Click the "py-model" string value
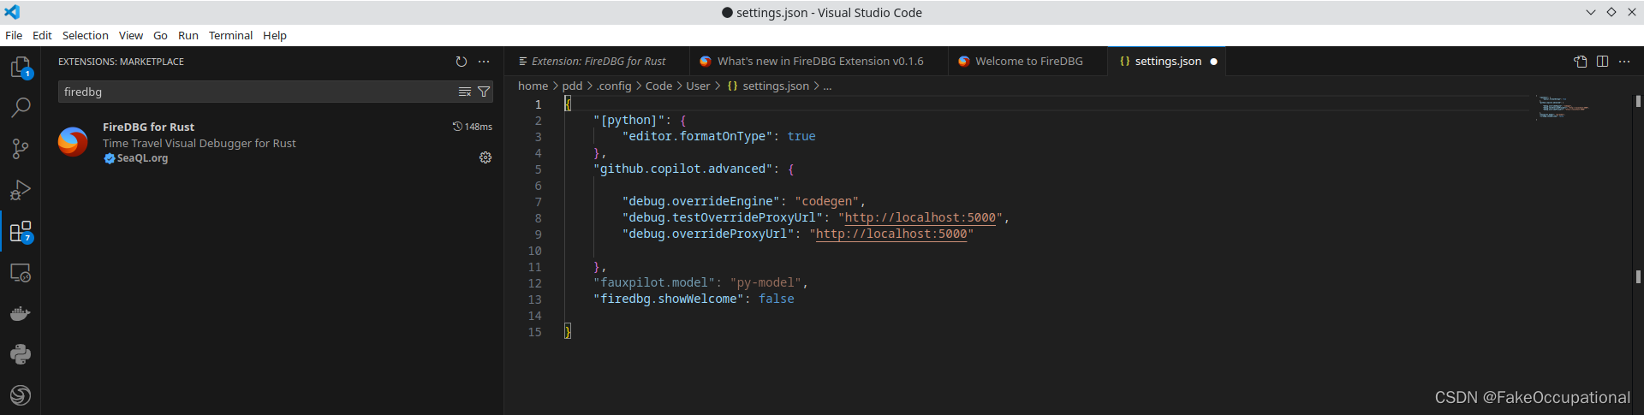Viewport: 1644px width, 415px height. click(x=765, y=283)
